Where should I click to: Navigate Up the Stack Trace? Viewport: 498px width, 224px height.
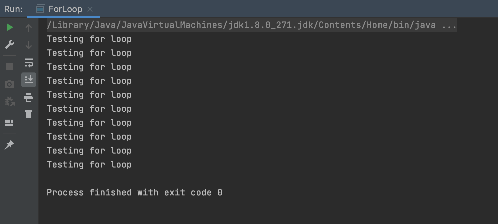(29, 28)
